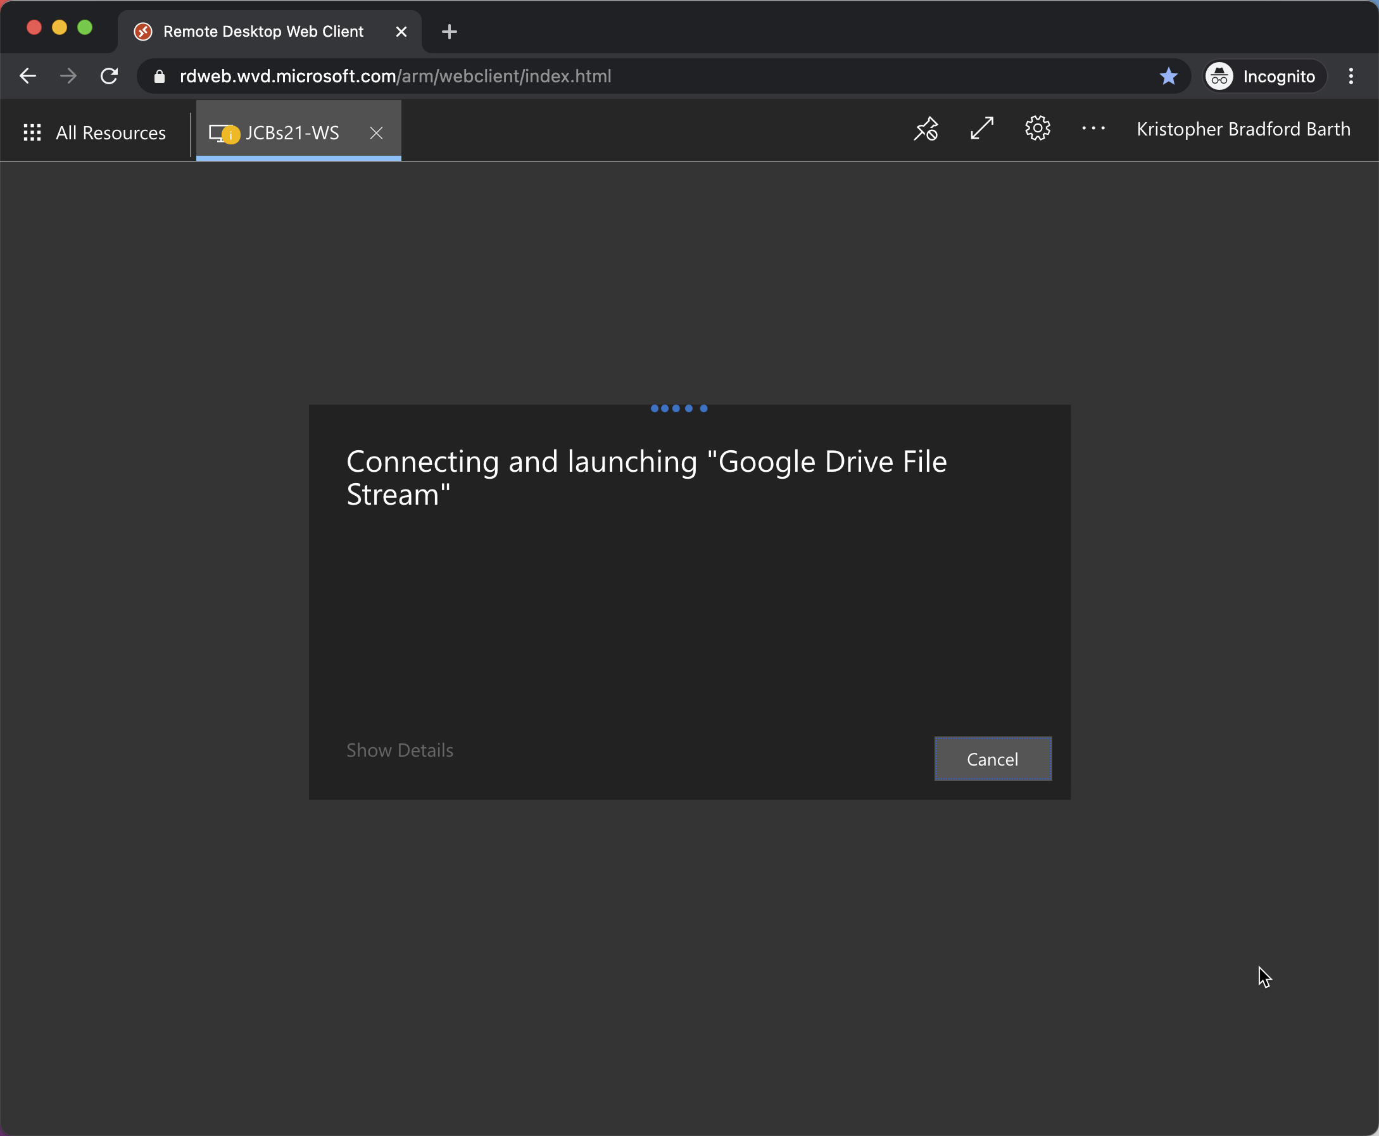Open the More options ellipsis menu
Image resolution: width=1379 pixels, height=1136 pixels.
(x=1093, y=129)
